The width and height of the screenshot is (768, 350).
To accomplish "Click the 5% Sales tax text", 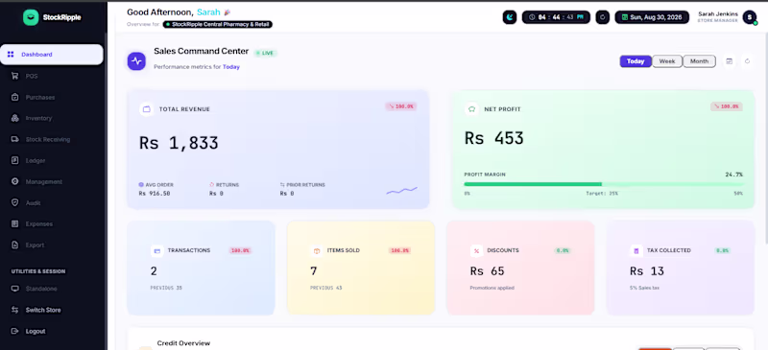I will pyautogui.click(x=644, y=288).
